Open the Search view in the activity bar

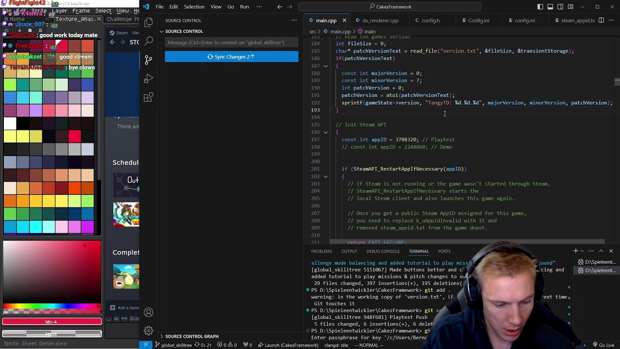pyautogui.click(x=149, y=41)
